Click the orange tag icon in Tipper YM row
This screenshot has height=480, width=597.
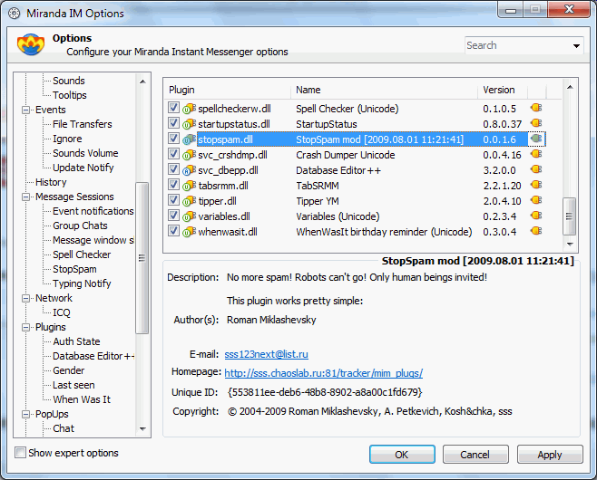[536, 200]
